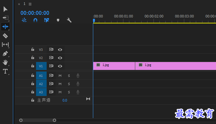Viewport: 216px width, 124px height.
Task: Enable voice-over record on A1
Action: coord(78,76)
